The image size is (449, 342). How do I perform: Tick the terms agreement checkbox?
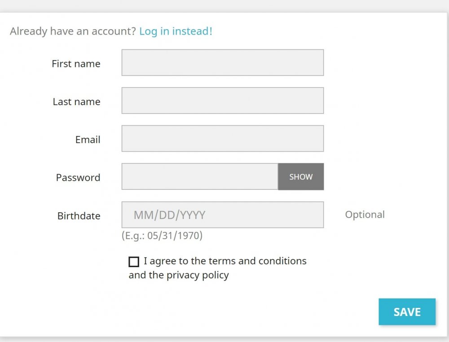pyautogui.click(x=134, y=262)
